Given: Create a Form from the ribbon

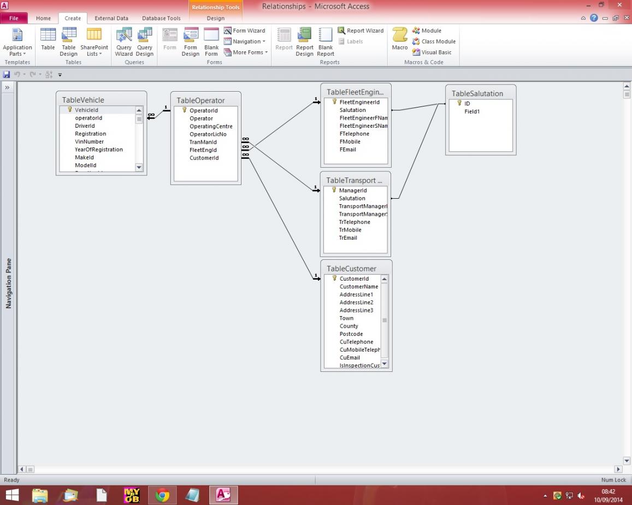Looking at the screenshot, I should [170, 39].
